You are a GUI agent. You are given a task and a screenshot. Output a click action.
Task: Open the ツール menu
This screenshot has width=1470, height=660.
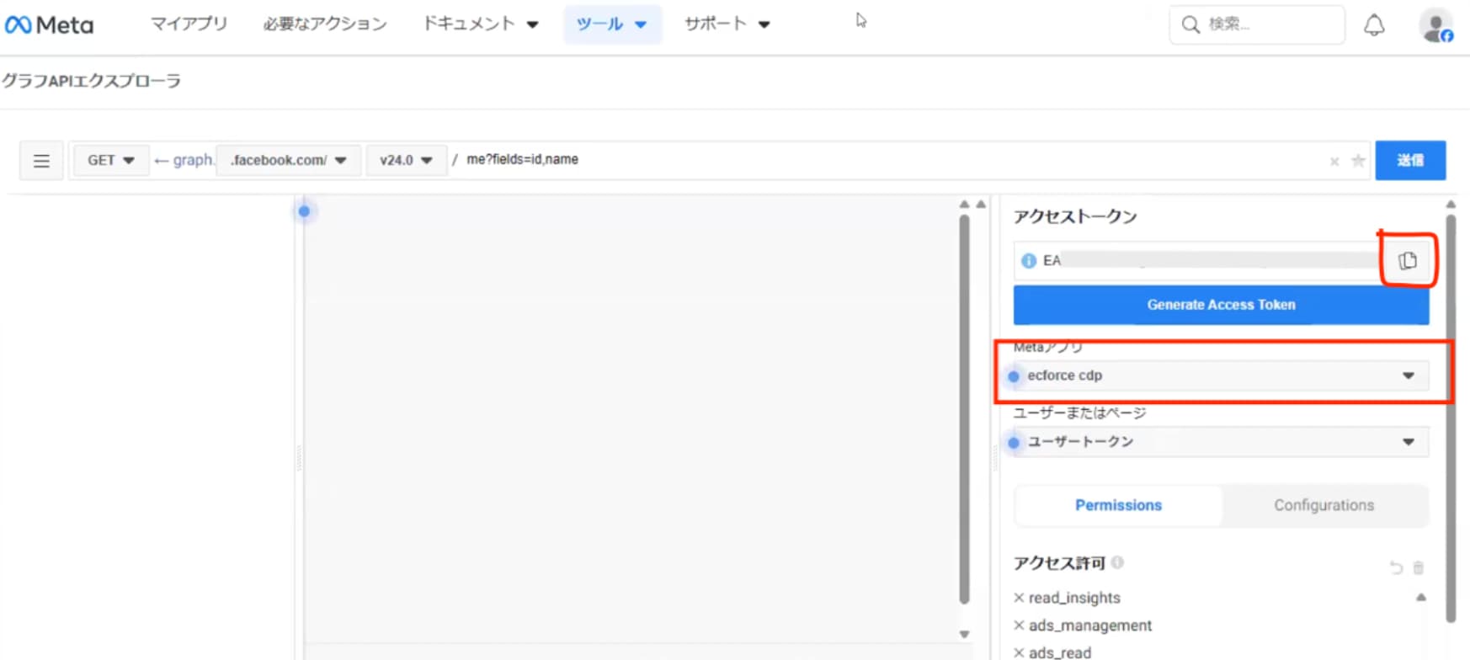pyautogui.click(x=612, y=24)
